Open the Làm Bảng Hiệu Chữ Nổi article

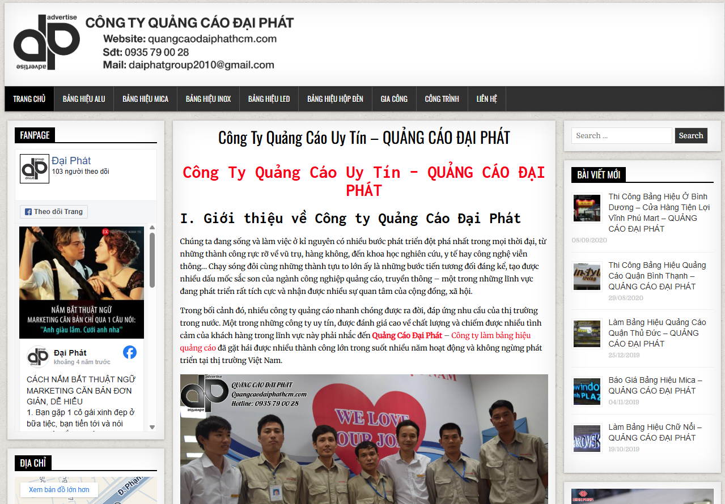(655, 432)
